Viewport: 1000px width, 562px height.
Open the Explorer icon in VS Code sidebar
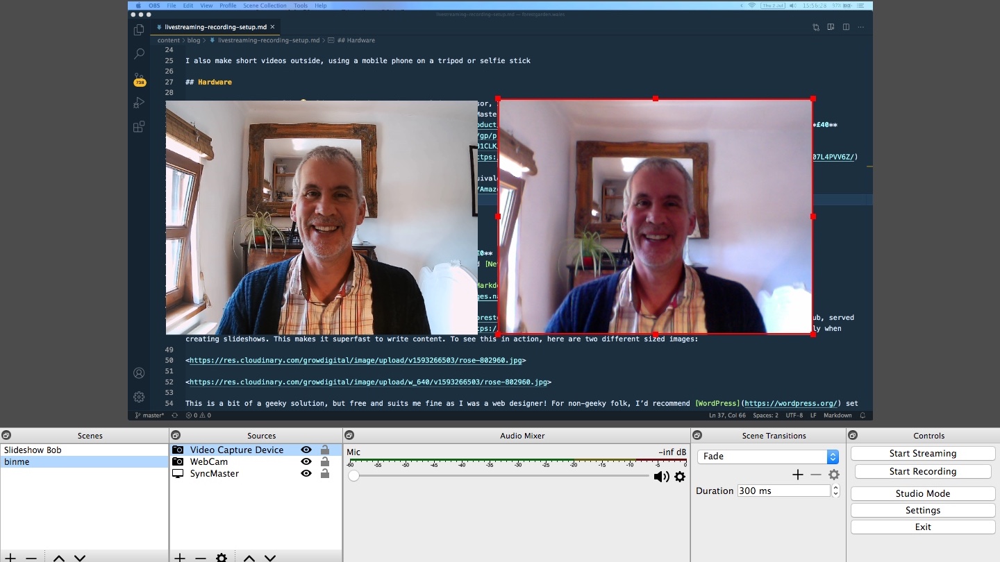coord(139,30)
